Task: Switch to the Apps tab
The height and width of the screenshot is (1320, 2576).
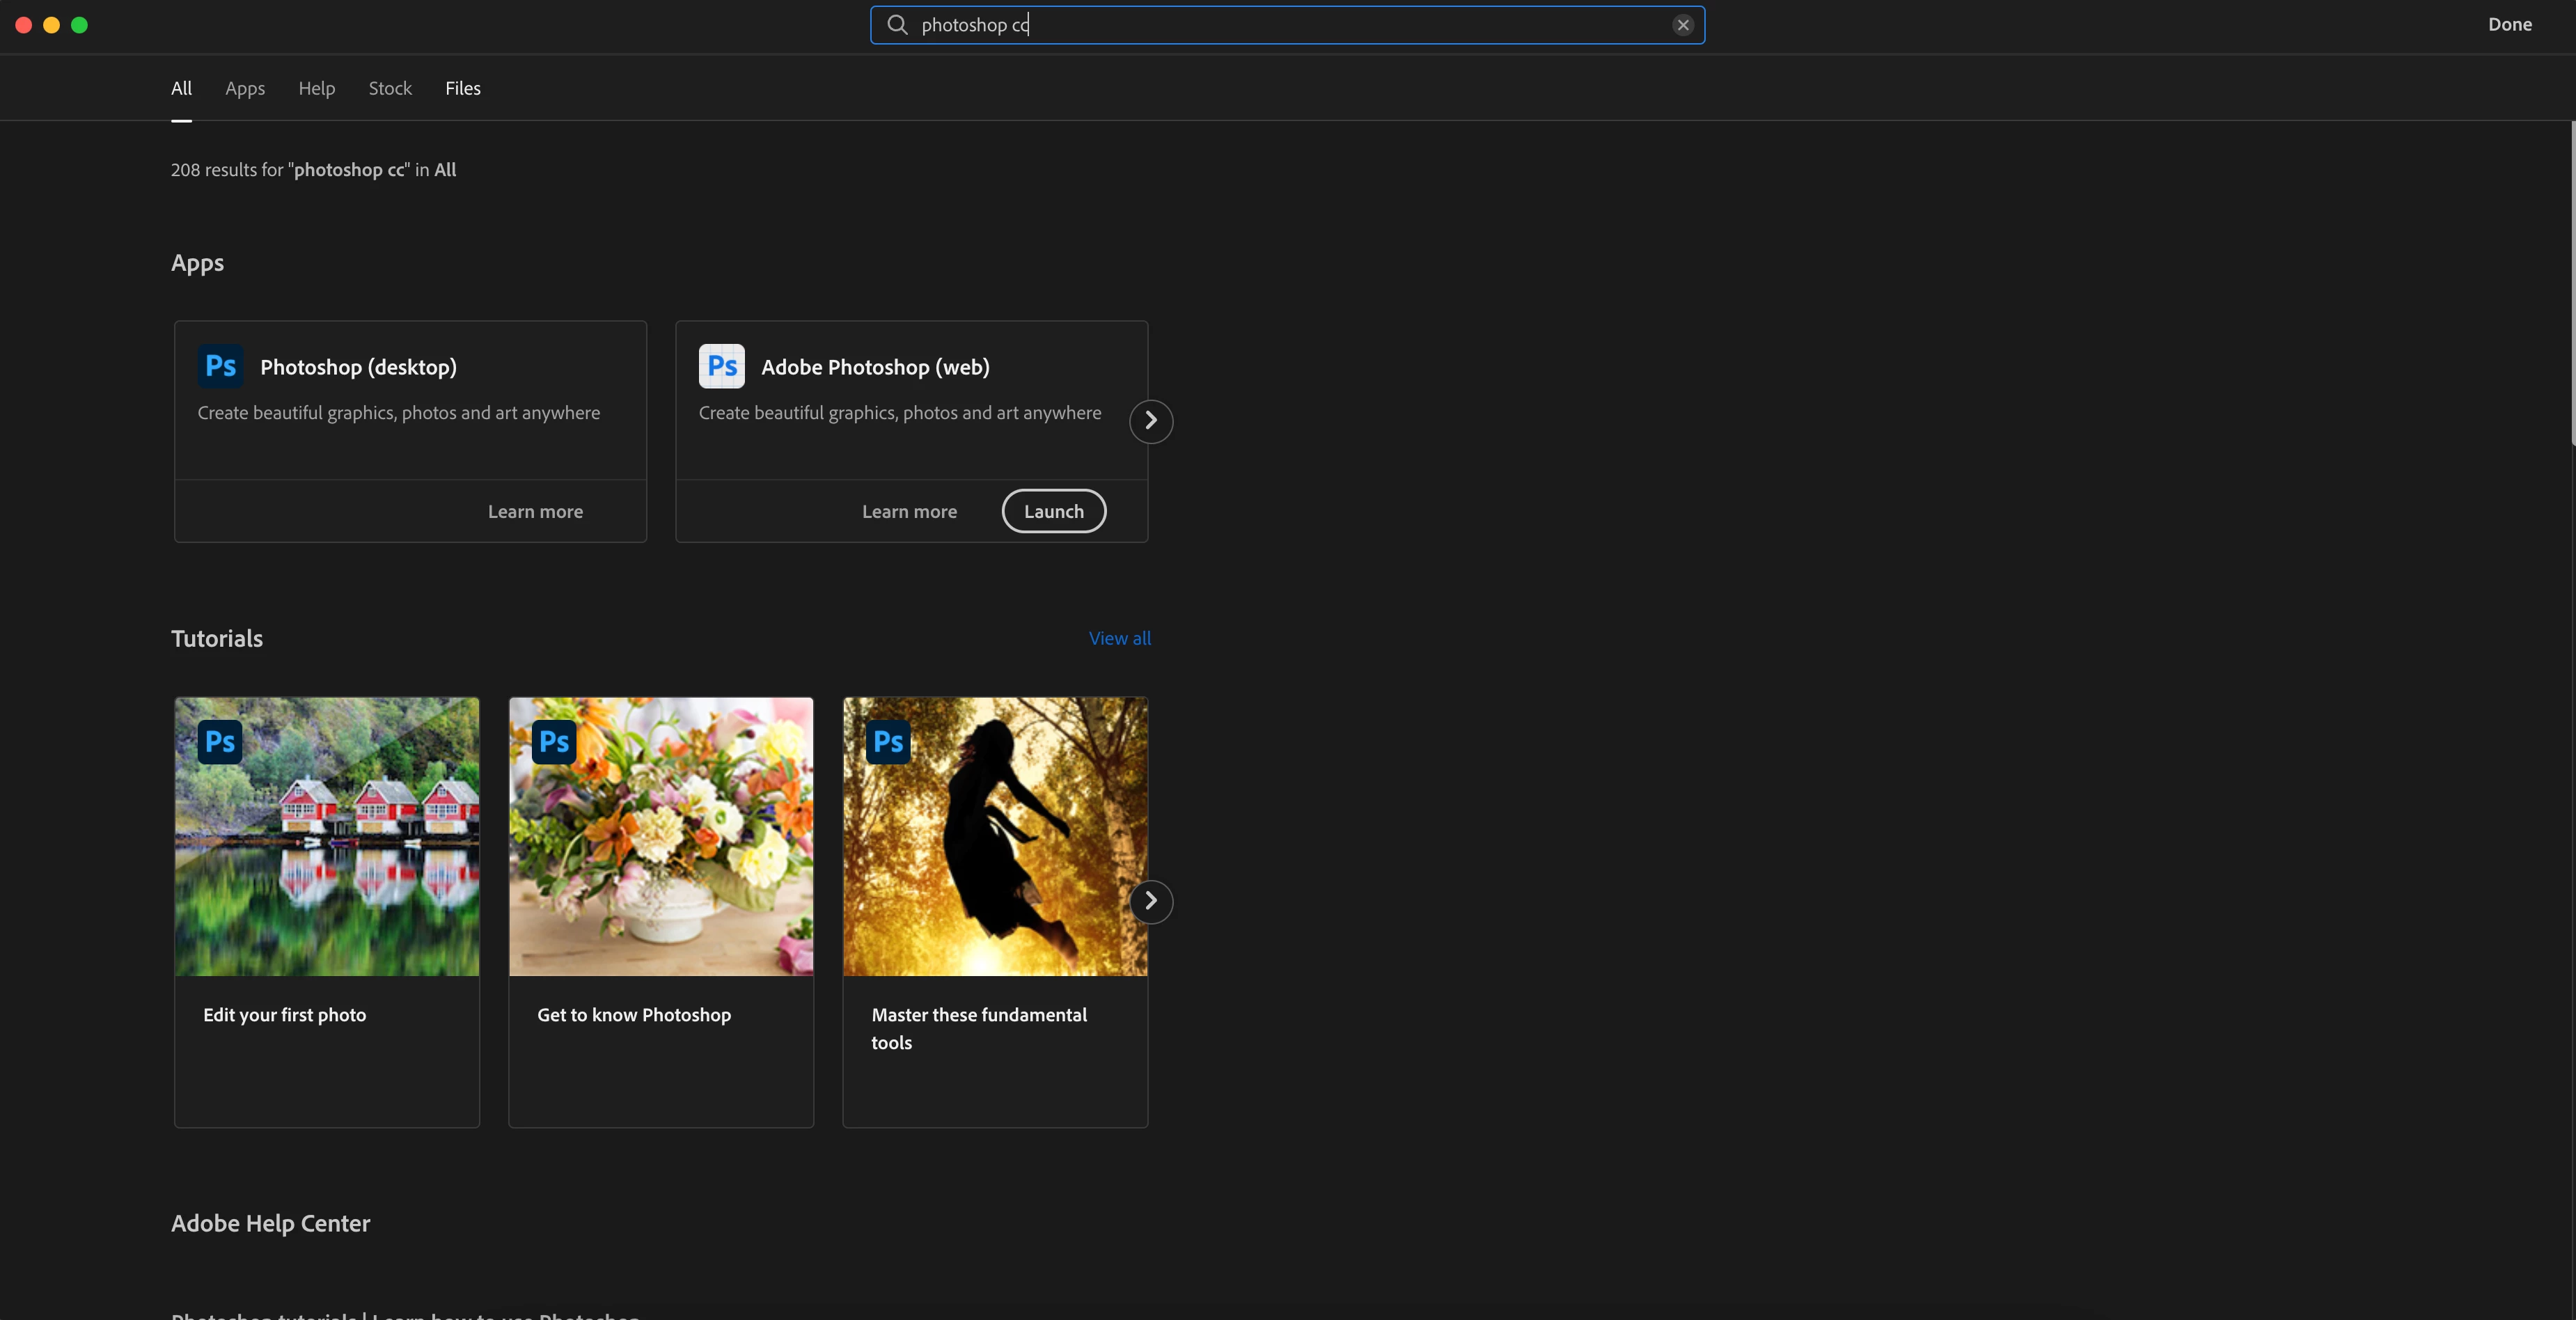Action: tap(245, 88)
